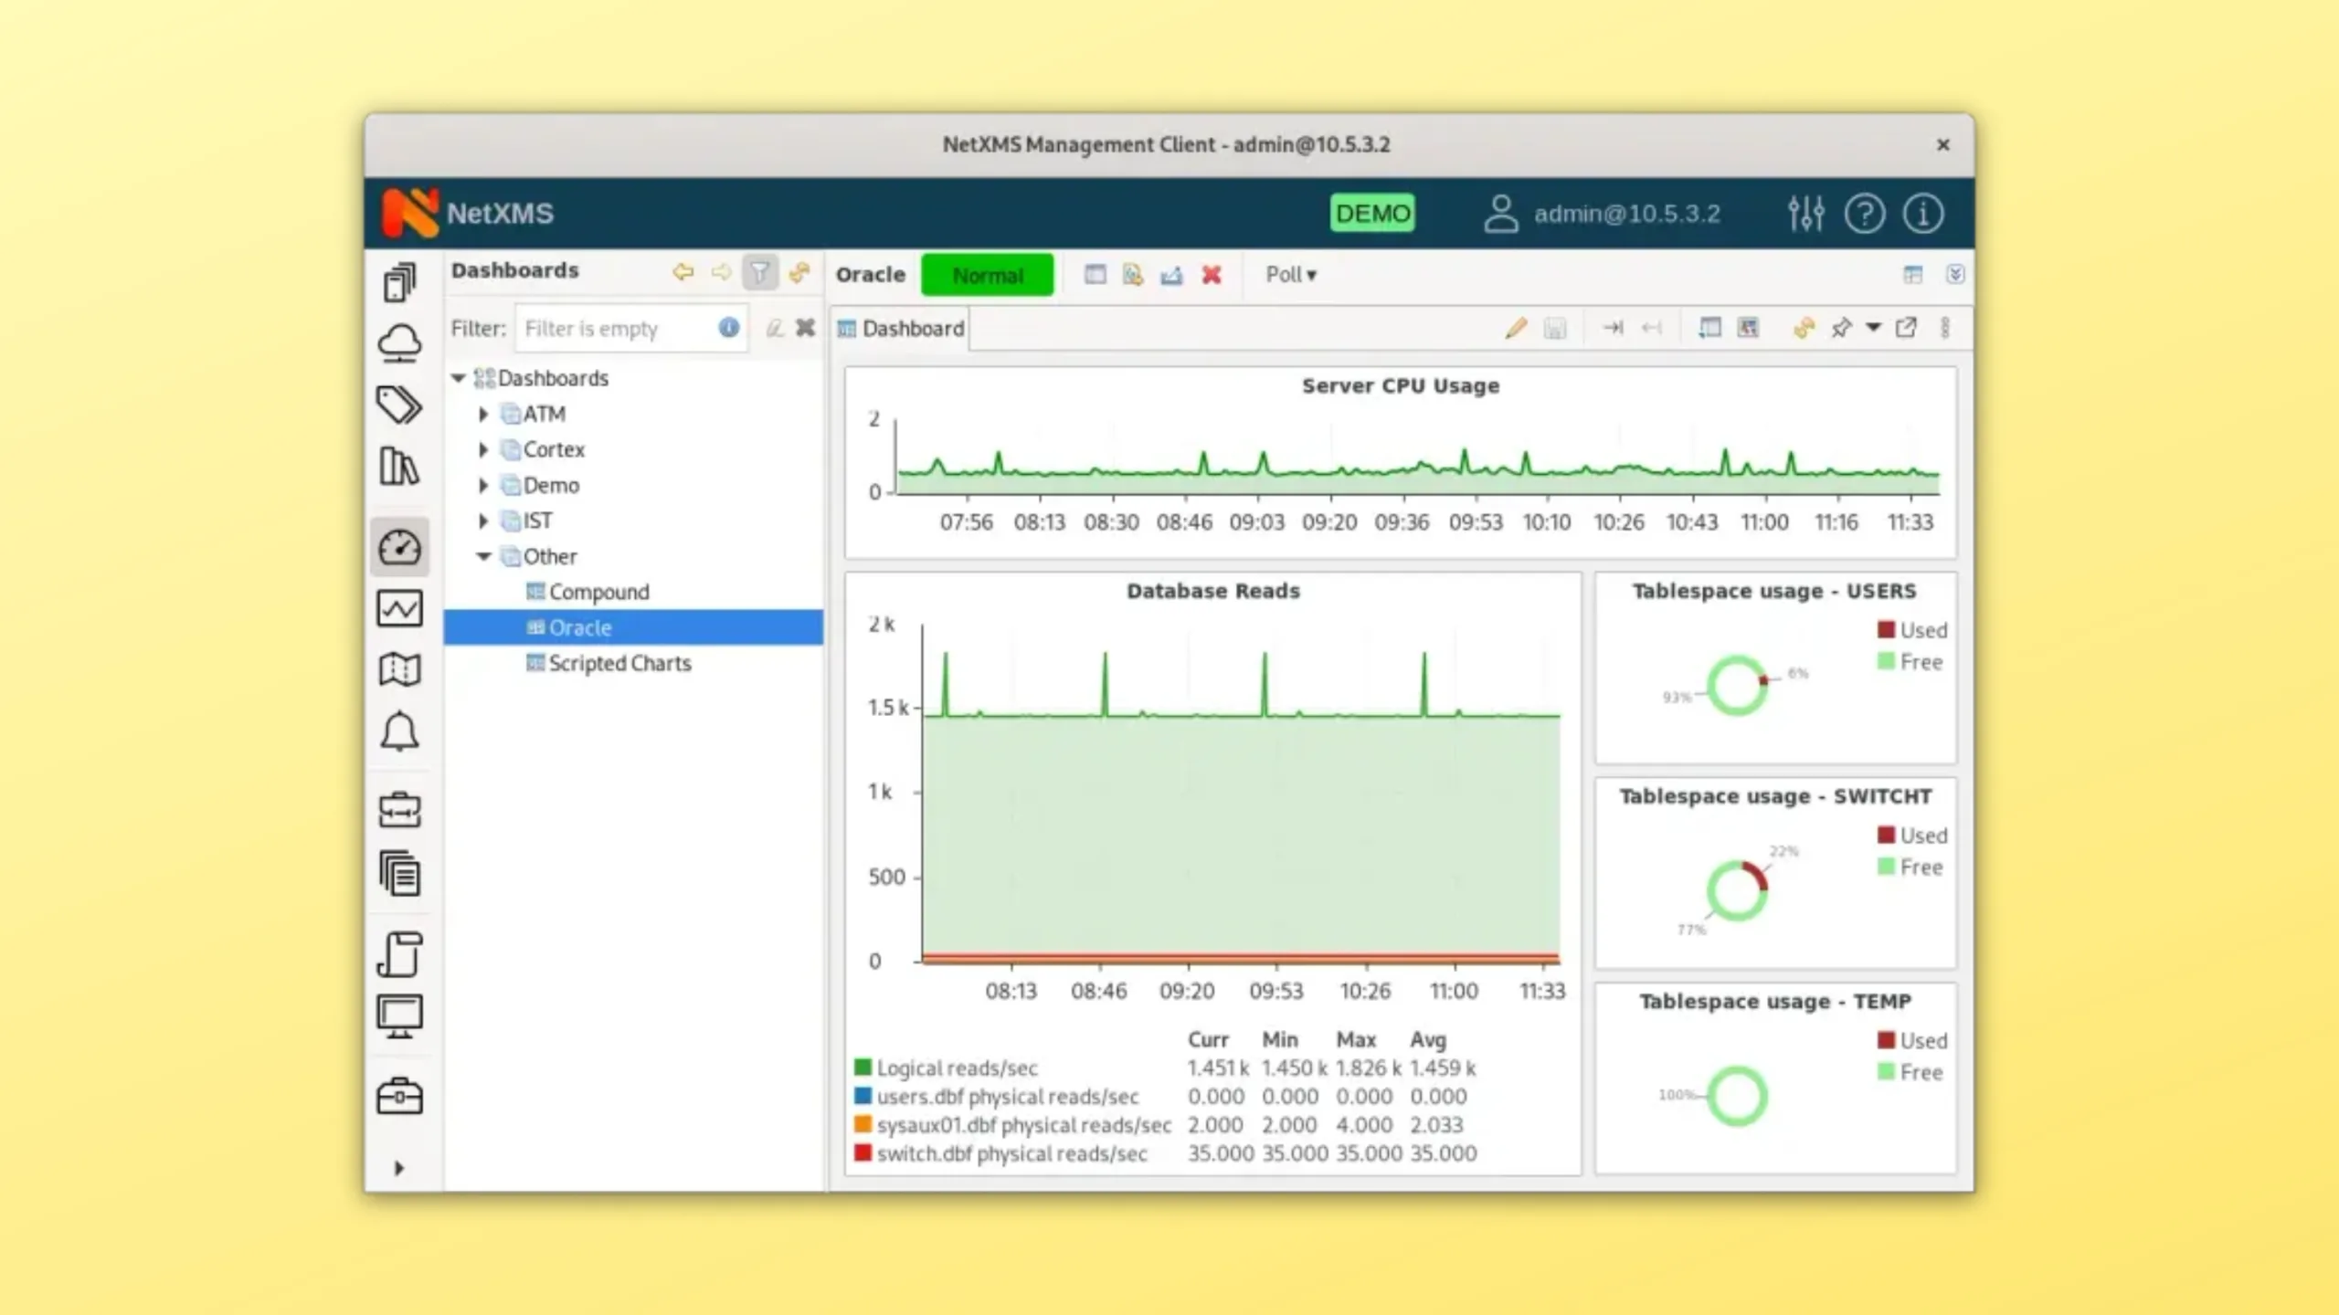Open the stacked documents perspective icon
The image size is (2339, 1315).
coord(399,873)
